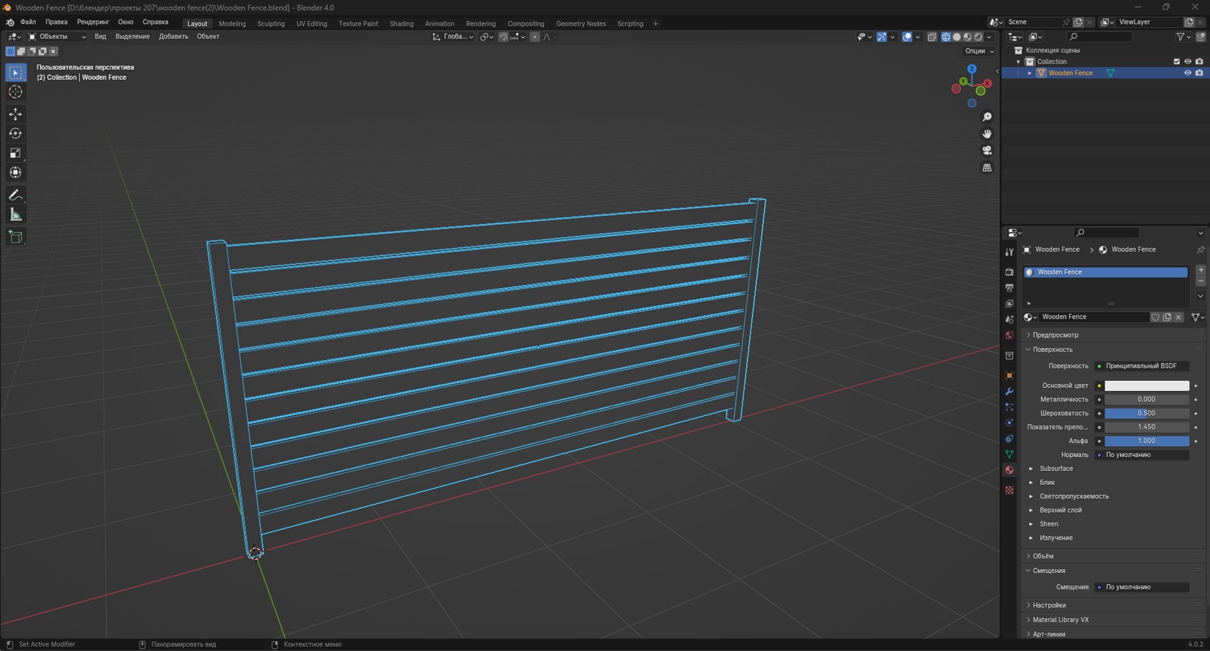The image size is (1210, 651).
Task: Expand Wooden Fence tree item in outliner
Action: point(1030,73)
